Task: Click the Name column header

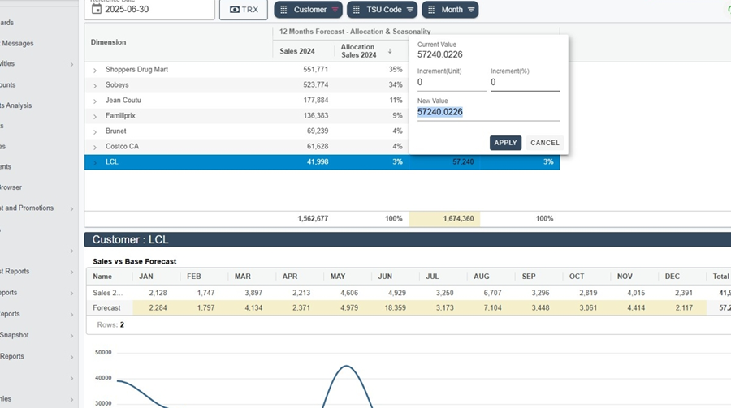Action: (102, 277)
